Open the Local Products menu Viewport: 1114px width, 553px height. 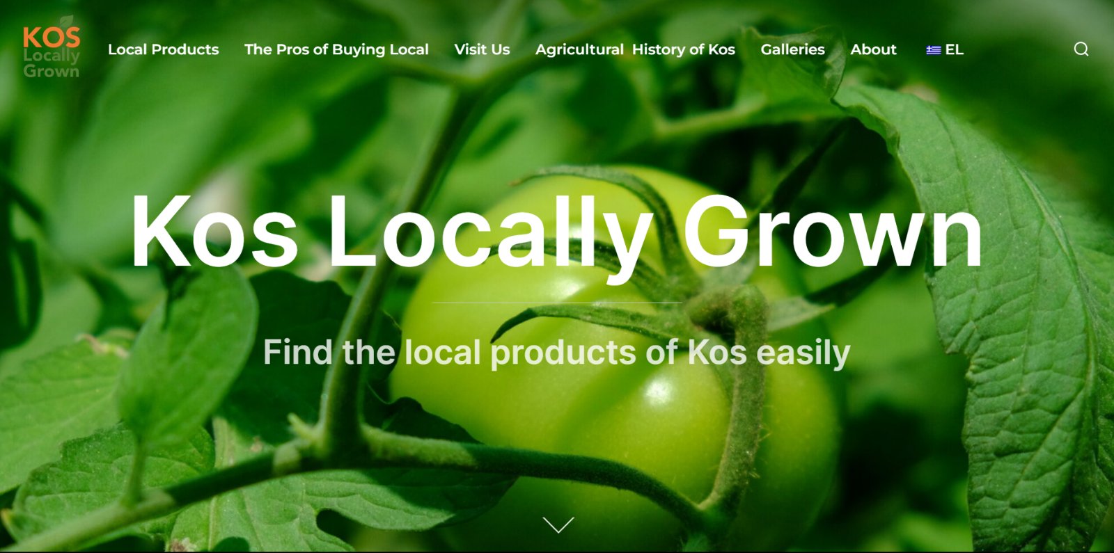coord(164,49)
